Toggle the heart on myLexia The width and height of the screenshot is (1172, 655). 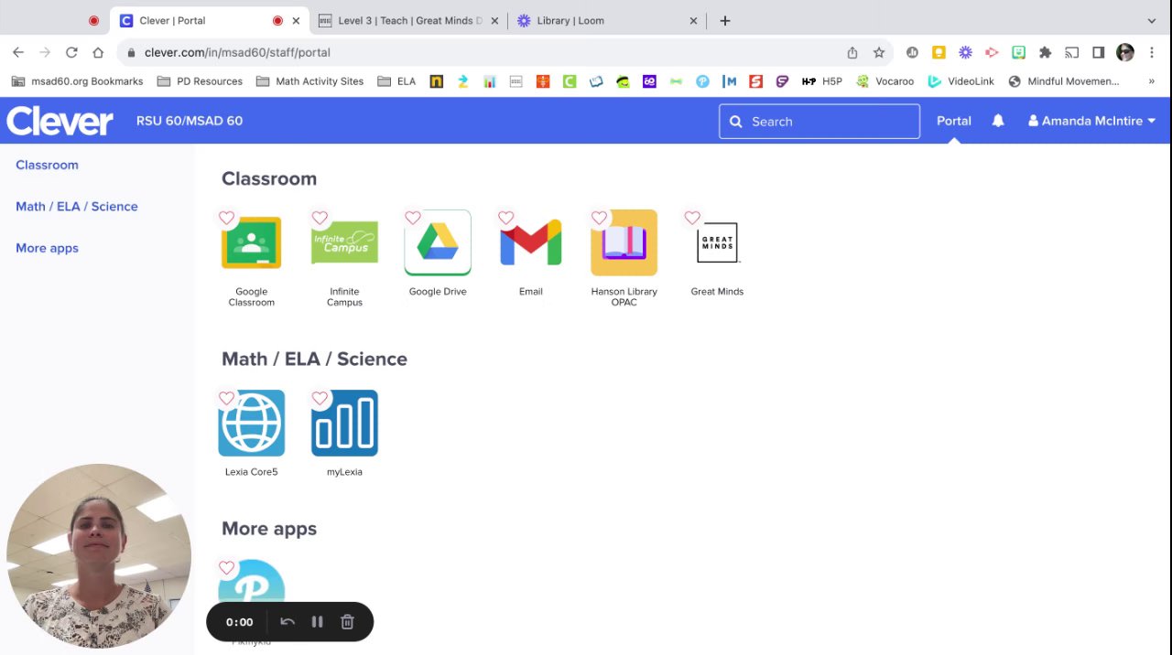pos(320,398)
